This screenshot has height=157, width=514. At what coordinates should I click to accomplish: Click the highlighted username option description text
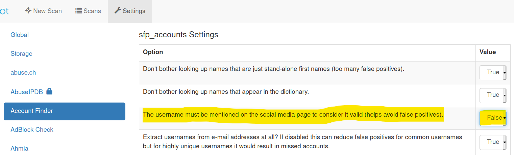coord(293,115)
